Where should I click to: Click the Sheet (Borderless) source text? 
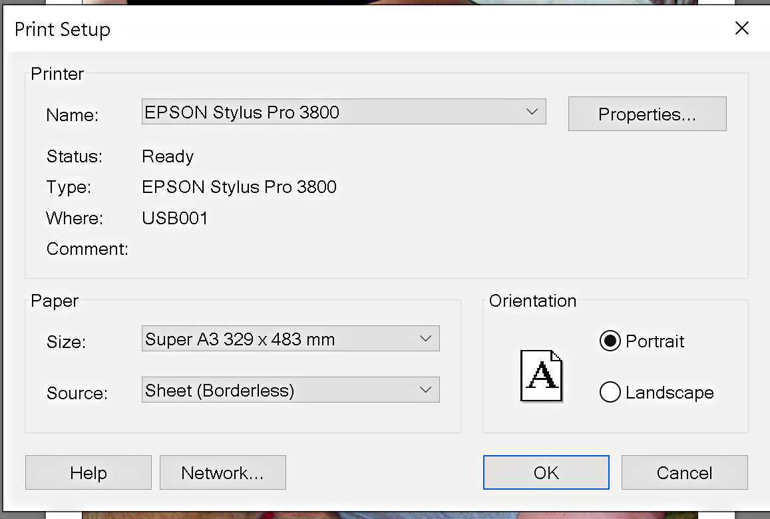coord(220,391)
